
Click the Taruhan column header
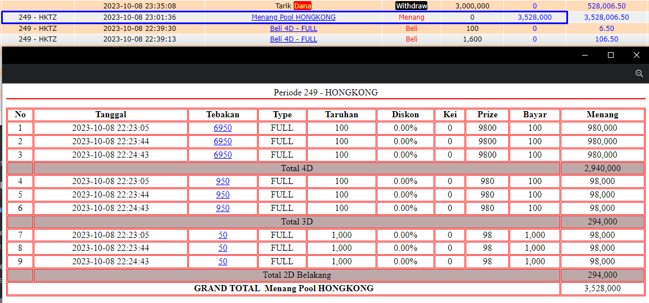[x=341, y=115]
